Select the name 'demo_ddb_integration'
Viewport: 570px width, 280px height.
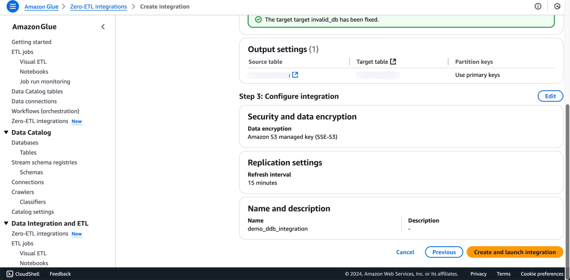278,229
